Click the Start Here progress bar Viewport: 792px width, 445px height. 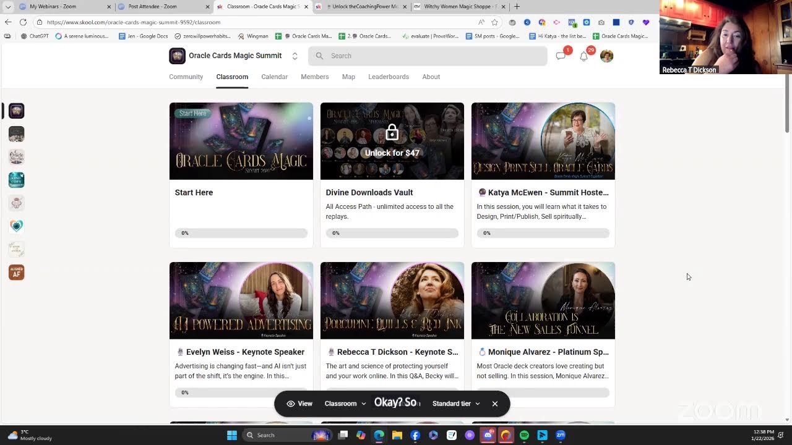[241, 233]
